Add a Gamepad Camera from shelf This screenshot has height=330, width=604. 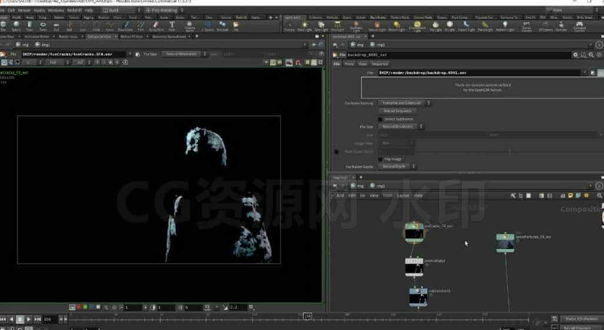(x=579, y=26)
